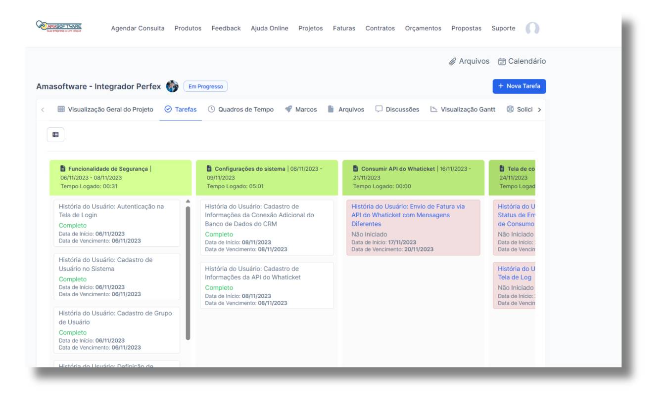Click Tempo Logado: 05:01 text
The height and width of the screenshot is (399, 667).
pos(235,186)
